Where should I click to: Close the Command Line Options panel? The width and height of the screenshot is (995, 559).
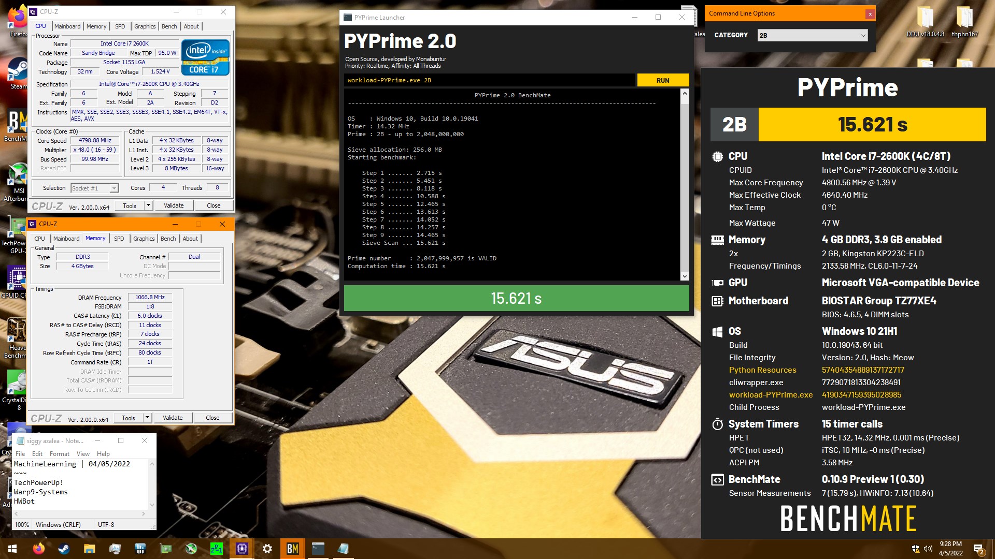coord(870,14)
